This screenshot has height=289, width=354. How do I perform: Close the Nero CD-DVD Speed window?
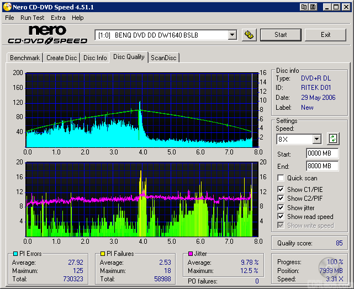[x=346, y=7]
